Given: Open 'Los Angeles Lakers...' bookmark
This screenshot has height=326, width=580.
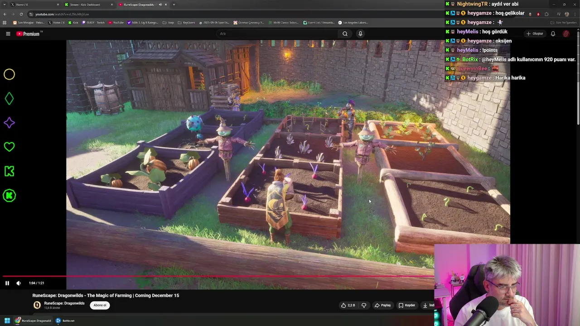Looking at the screenshot, I should click(x=353, y=22).
